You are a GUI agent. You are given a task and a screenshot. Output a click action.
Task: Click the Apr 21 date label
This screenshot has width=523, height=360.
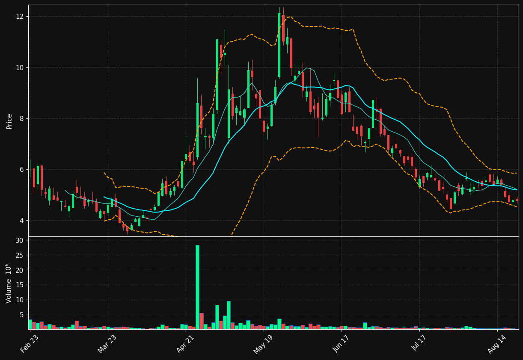[x=185, y=344]
